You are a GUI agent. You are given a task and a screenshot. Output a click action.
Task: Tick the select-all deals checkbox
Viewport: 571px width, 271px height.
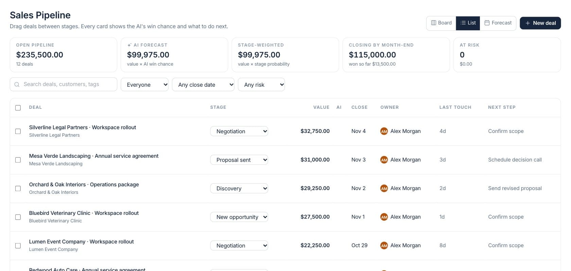(18, 108)
